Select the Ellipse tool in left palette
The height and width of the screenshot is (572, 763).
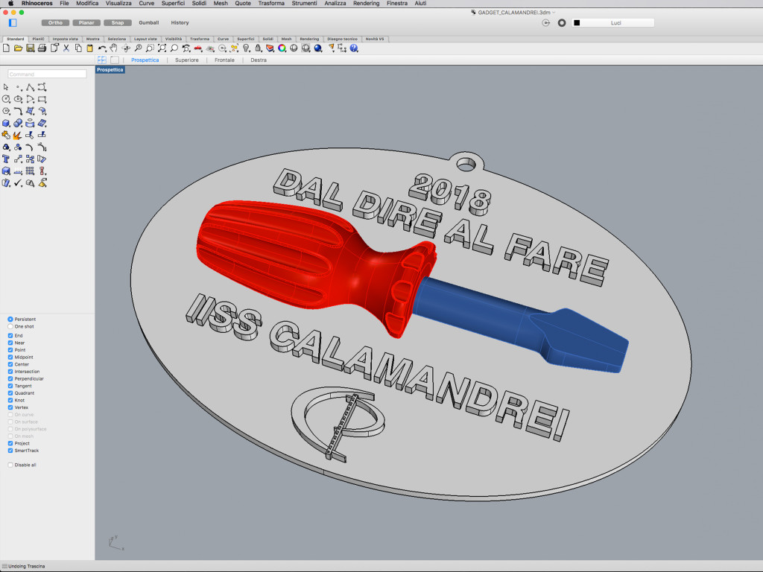click(x=19, y=99)
